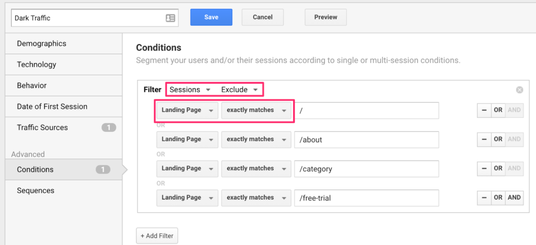
Task: Add AND condition after /free-trial row
Action: 514,197
